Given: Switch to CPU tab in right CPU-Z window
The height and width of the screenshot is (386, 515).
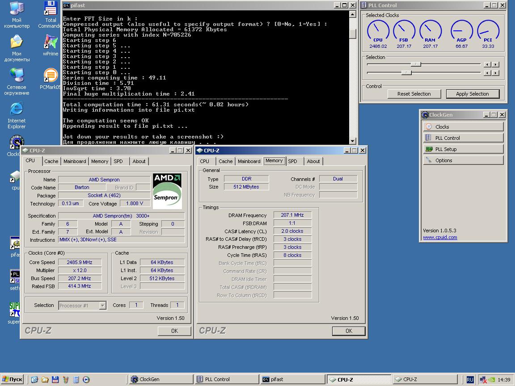Looking at the screenshot, I should (205, 161).
